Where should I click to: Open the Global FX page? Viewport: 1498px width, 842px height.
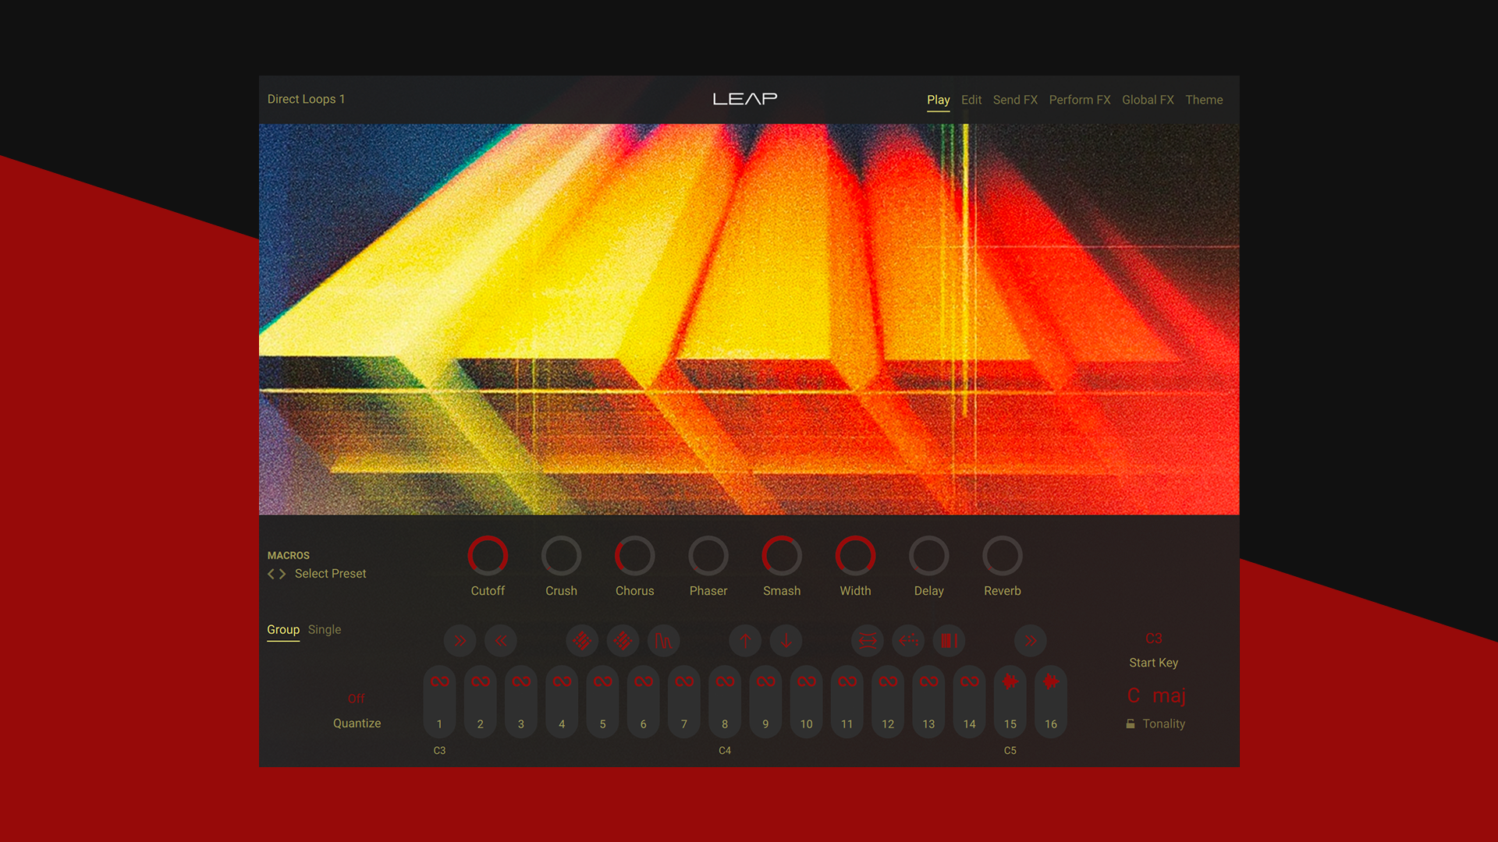tap(1147, 100)
